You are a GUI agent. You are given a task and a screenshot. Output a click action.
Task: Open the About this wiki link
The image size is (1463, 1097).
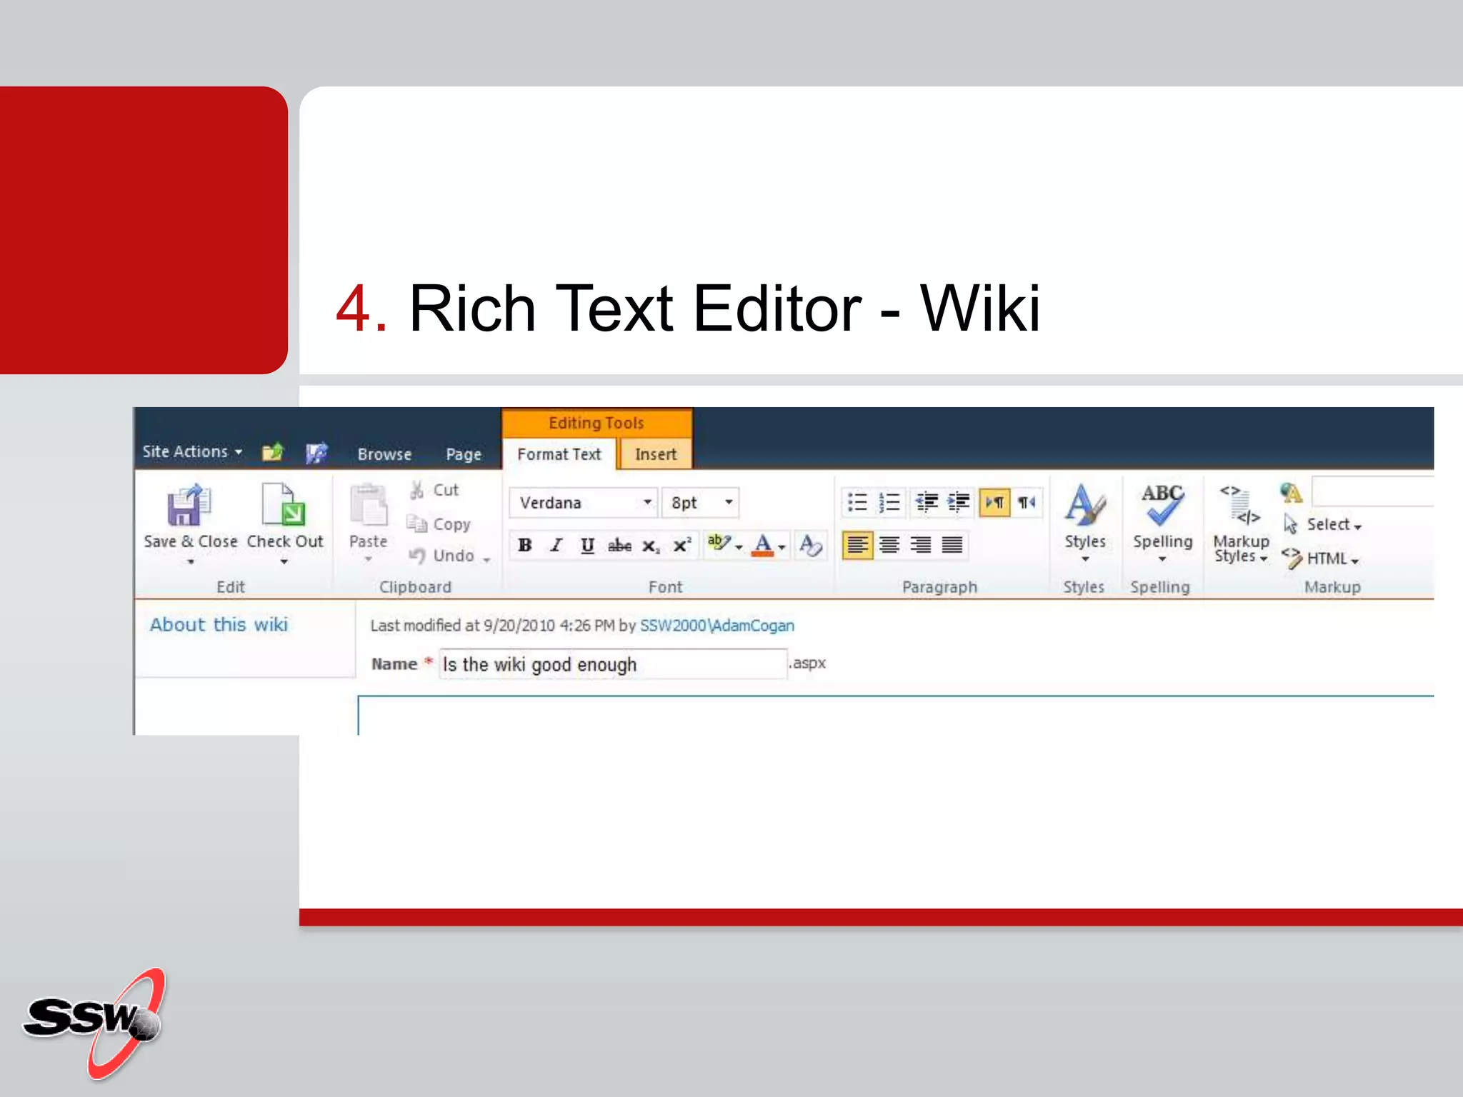tap(219, 624)
